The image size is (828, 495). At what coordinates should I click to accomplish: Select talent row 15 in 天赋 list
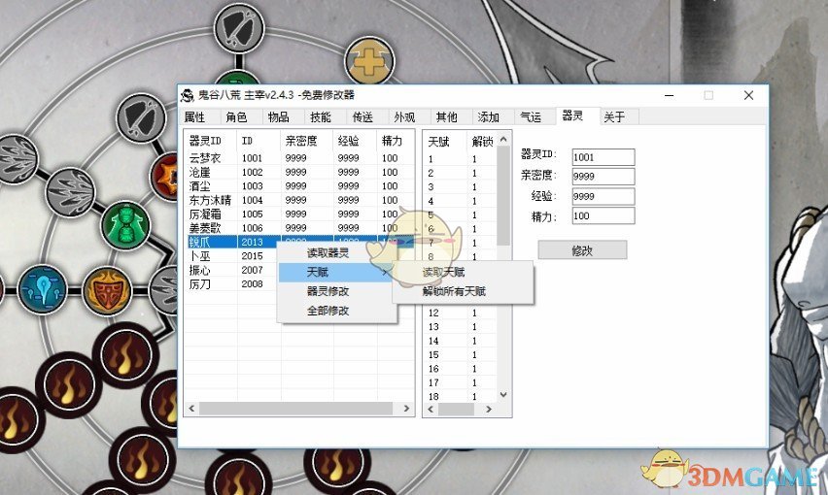pyautogui.click(x=461, y=355)
